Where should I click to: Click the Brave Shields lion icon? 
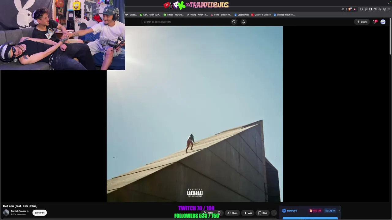pos(350,9)
